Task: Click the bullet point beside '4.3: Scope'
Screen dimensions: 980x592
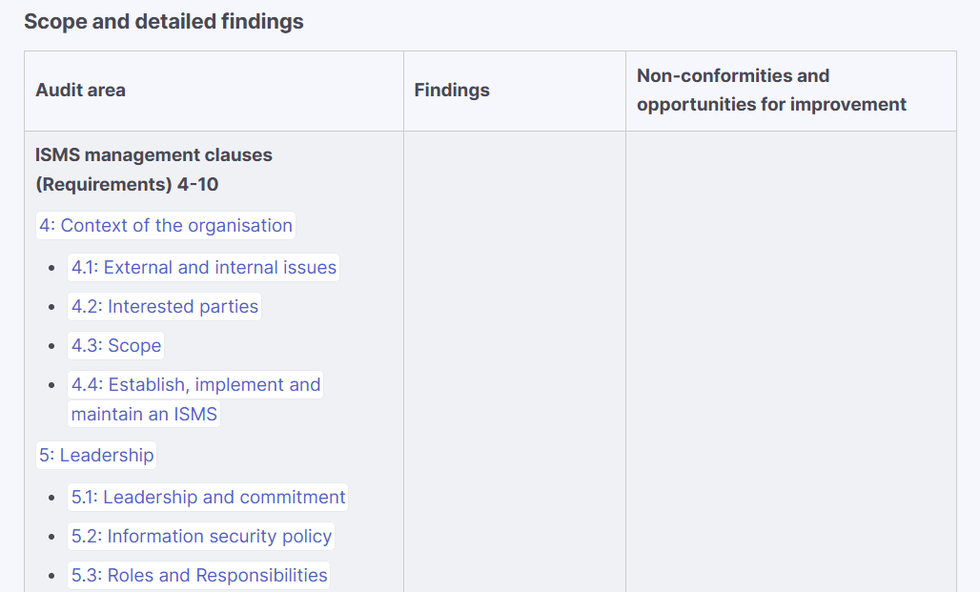Action: click(51, 347)
